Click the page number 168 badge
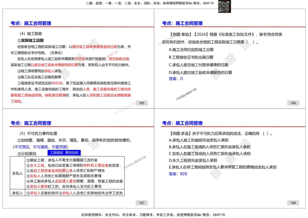The image size is (308, 218). click(293, 203)
